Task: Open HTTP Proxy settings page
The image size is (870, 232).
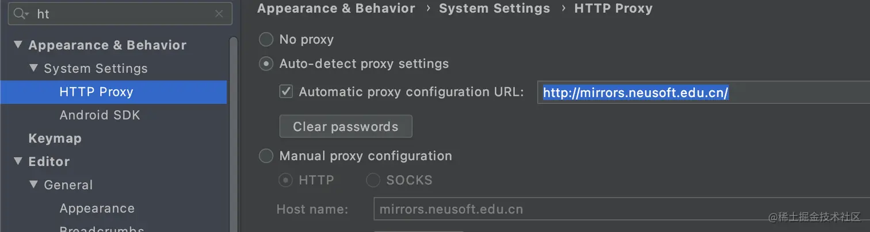Action: click(96, 92)
